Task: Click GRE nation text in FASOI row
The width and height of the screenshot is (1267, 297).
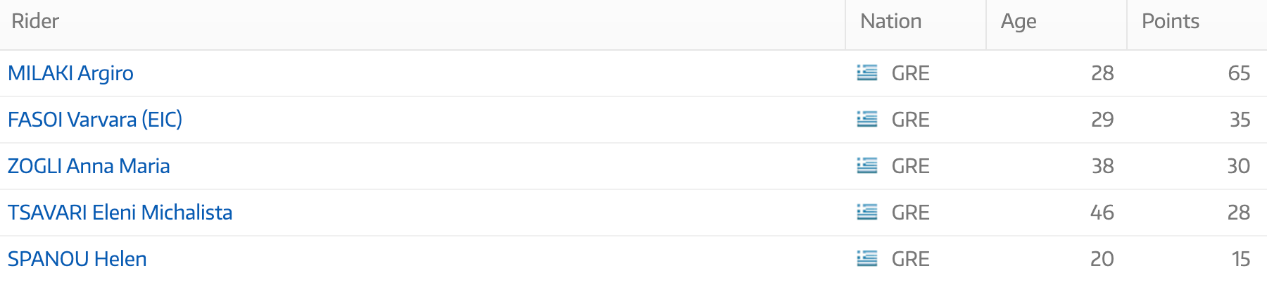Action: coord(910,120)
